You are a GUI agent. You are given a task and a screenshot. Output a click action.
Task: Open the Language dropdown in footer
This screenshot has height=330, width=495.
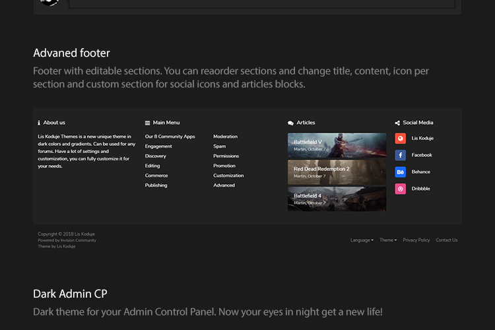tap(362, 240)
